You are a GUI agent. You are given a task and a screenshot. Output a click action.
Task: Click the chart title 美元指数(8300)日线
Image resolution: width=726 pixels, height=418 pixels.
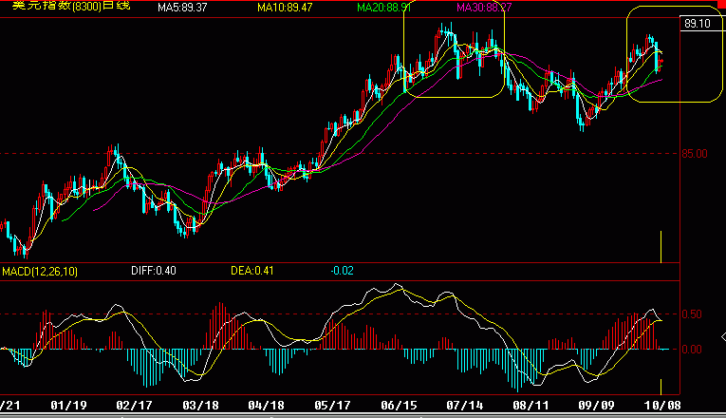tap(71, 6)
